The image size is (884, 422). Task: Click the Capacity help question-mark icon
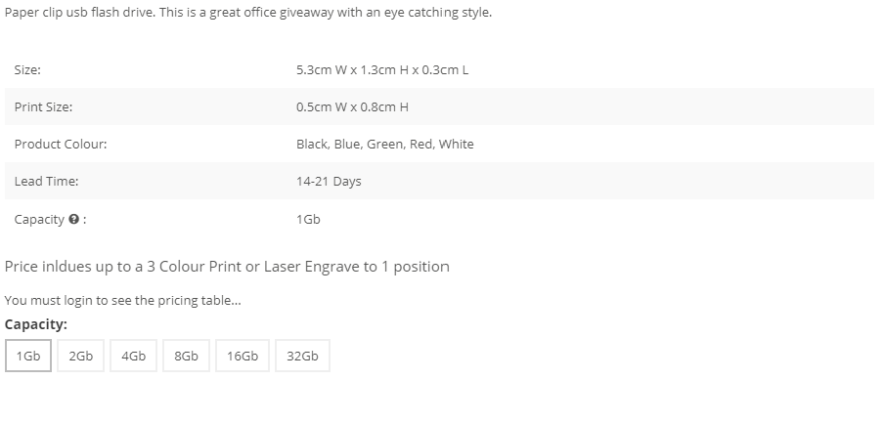point(73,219)
